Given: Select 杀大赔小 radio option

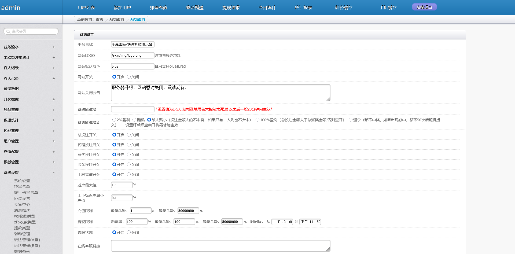Looking at the screenshot, I should click(149, 120).
